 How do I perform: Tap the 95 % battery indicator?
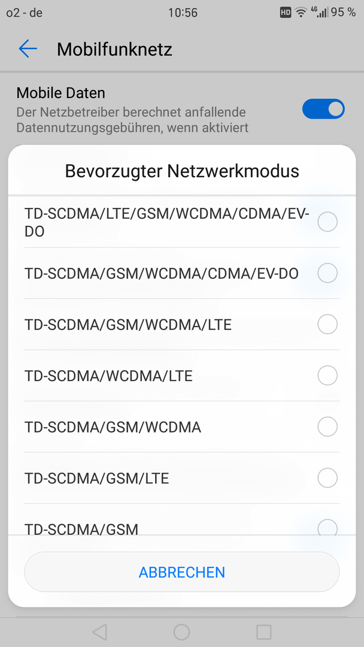344,13
